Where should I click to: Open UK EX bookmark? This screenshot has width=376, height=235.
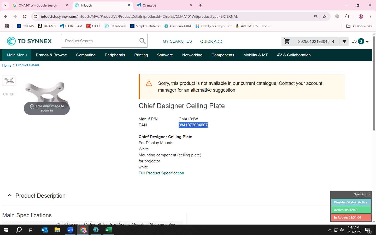93,26
